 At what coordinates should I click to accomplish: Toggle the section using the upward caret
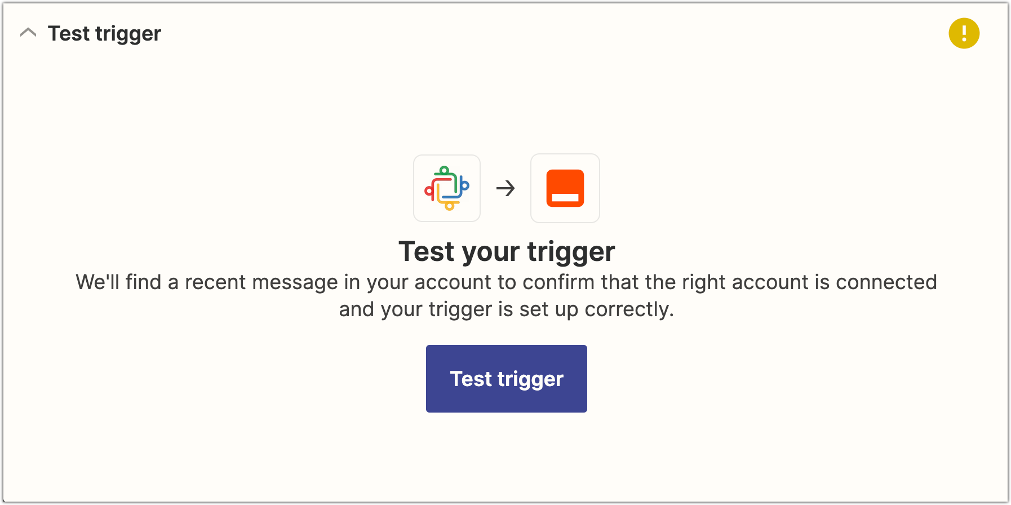coord(28,33)
